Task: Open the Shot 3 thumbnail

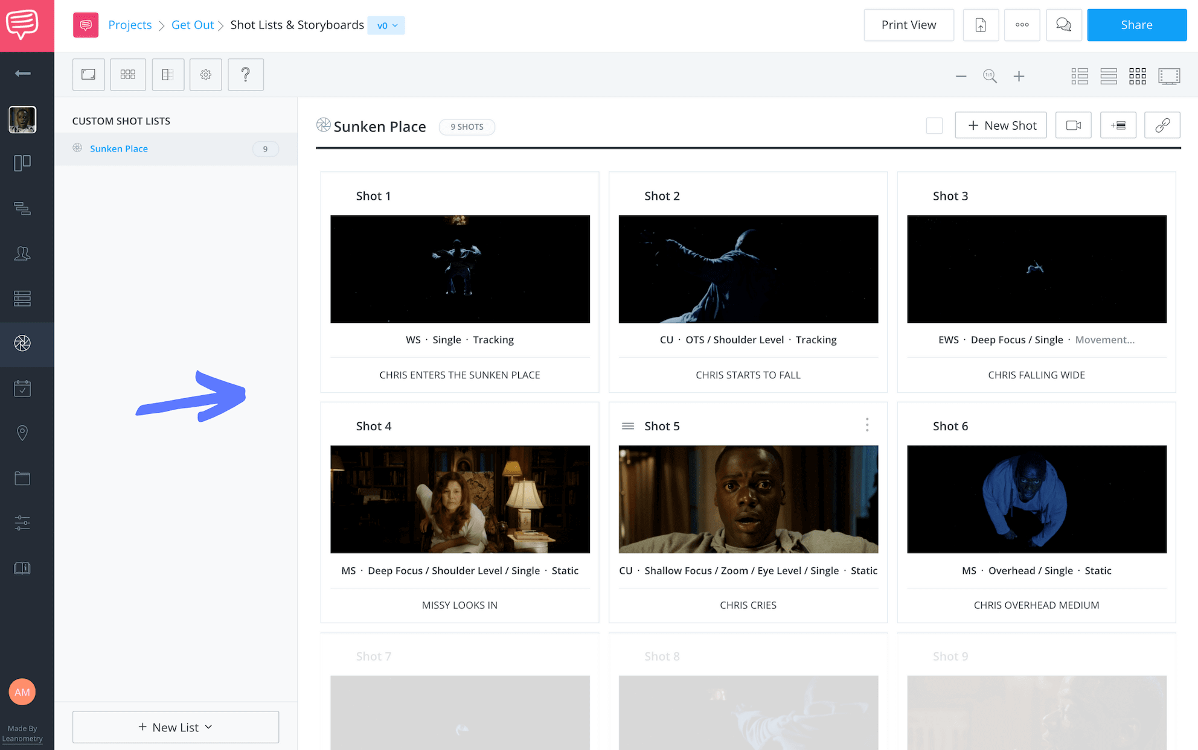Action: tap(1037, 269)
